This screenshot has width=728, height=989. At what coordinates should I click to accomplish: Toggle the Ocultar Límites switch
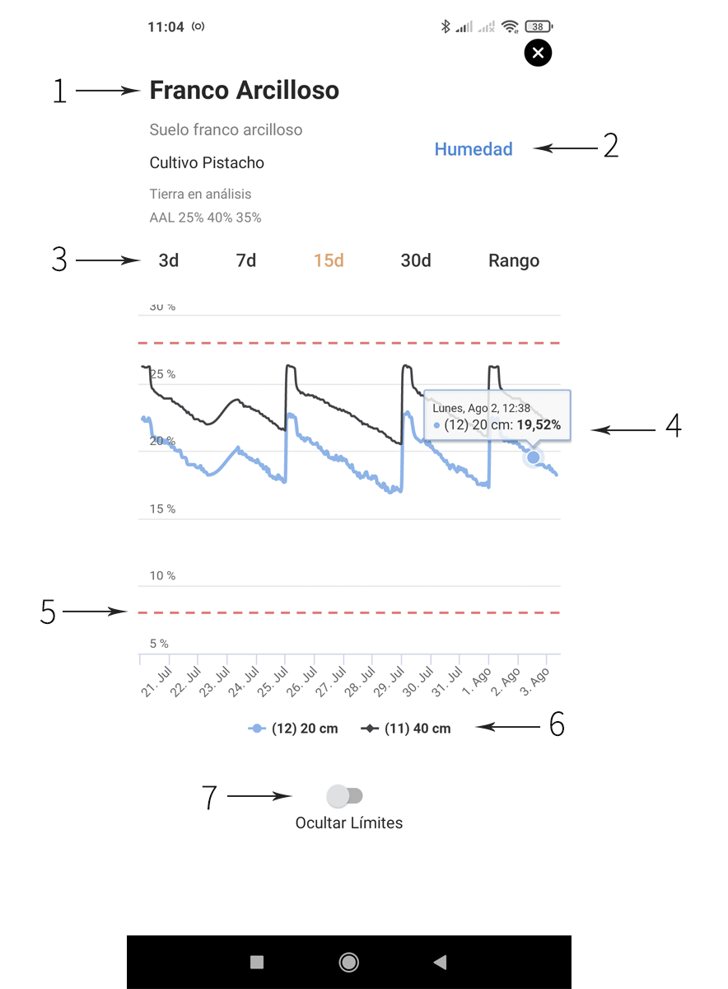347,794
